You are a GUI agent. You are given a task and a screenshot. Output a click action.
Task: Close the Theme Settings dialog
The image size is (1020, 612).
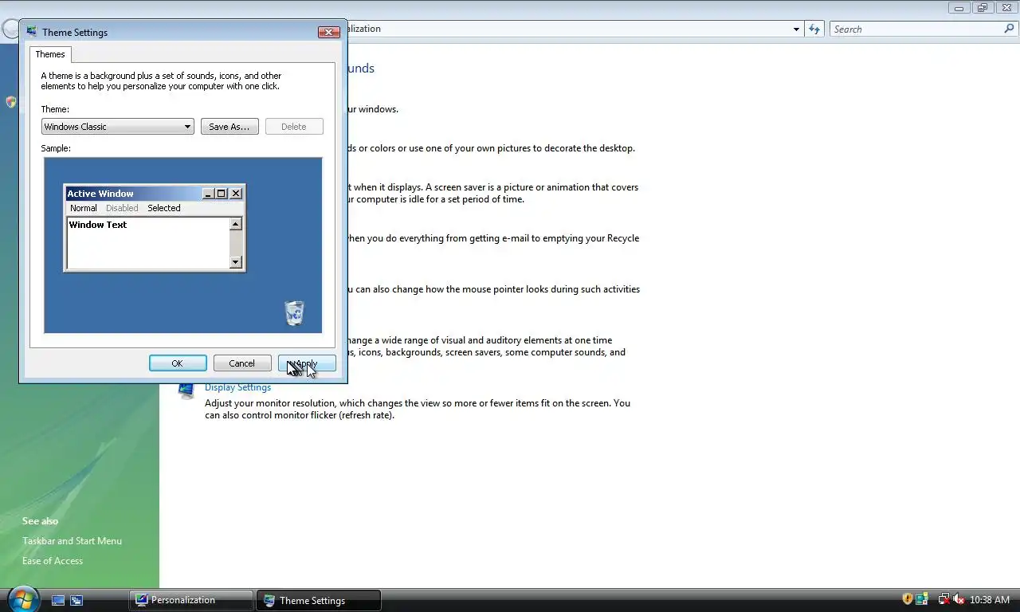329,32
